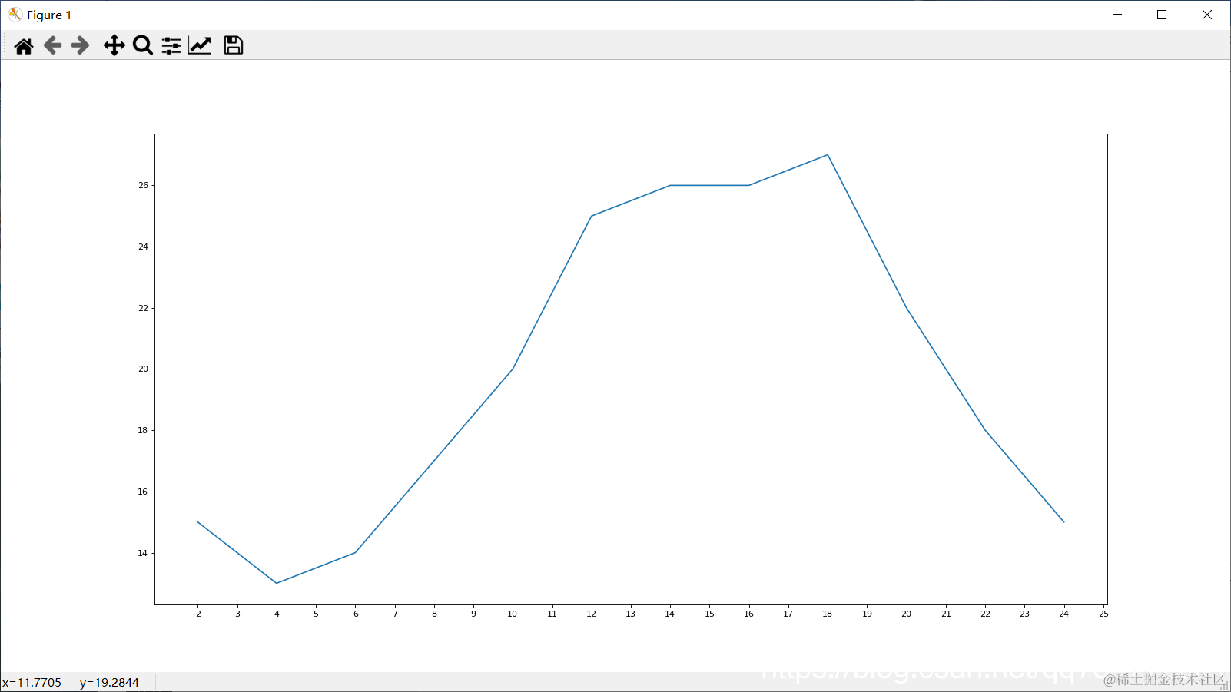The width and height of the screenshot is (1231, 692).
Task: Click the Figure 1 window icon
Action: click(15, 15)
